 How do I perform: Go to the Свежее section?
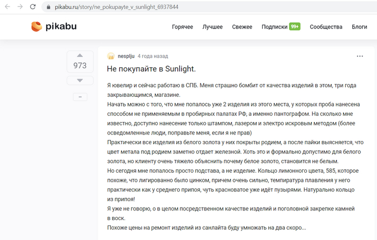pyautogui.click(x=242, y=27)
